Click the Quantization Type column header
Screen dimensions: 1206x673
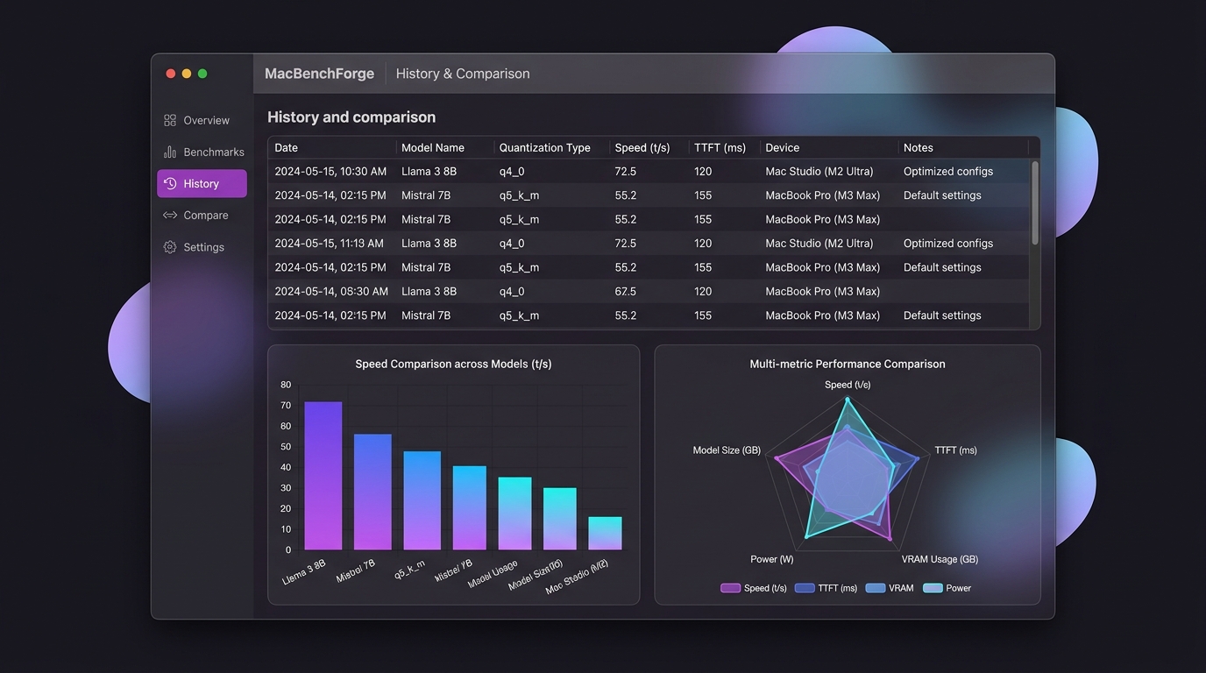coord(545,147)
